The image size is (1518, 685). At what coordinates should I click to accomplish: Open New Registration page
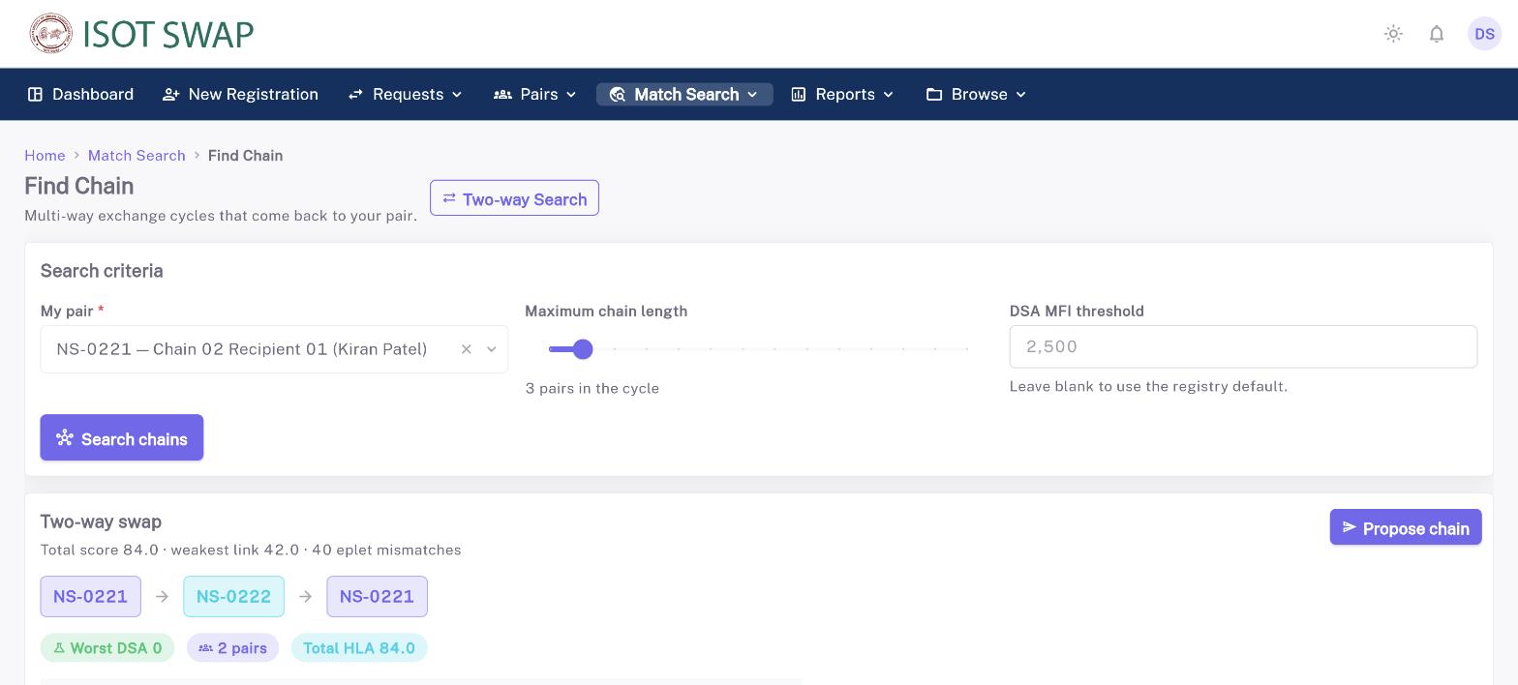(x=240, y=94)
